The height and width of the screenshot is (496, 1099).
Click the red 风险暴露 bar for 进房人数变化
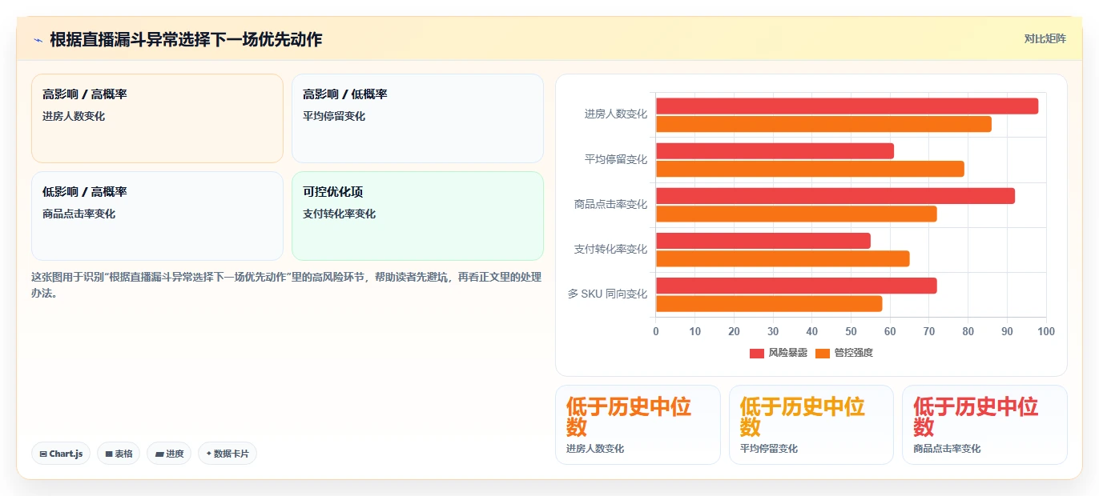[847, 106]
